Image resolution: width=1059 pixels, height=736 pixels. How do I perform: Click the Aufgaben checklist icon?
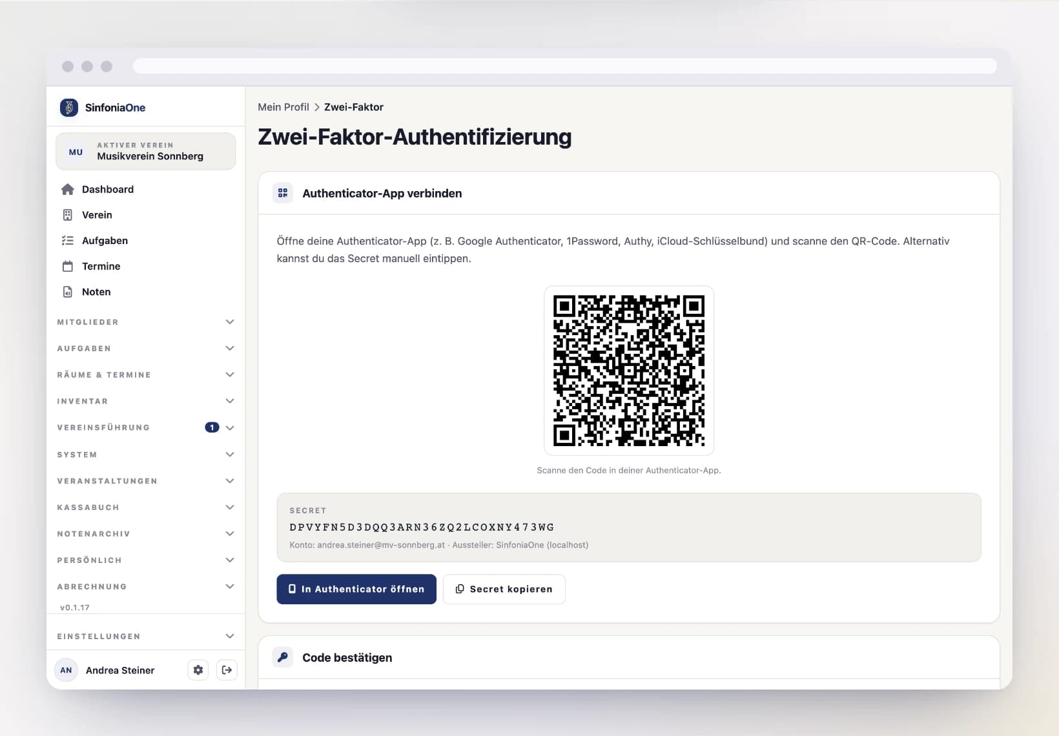coord(68,241)
